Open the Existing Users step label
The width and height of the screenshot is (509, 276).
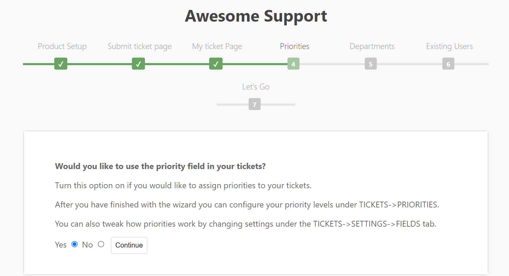point(449,46)
